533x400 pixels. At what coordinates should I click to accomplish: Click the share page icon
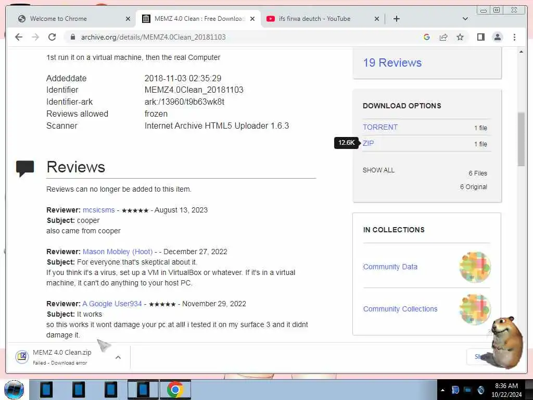(443, 37)
